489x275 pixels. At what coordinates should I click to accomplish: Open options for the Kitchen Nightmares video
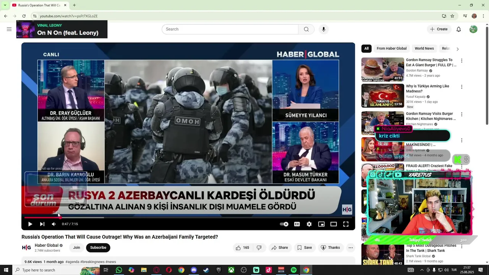tap(461, 114)
